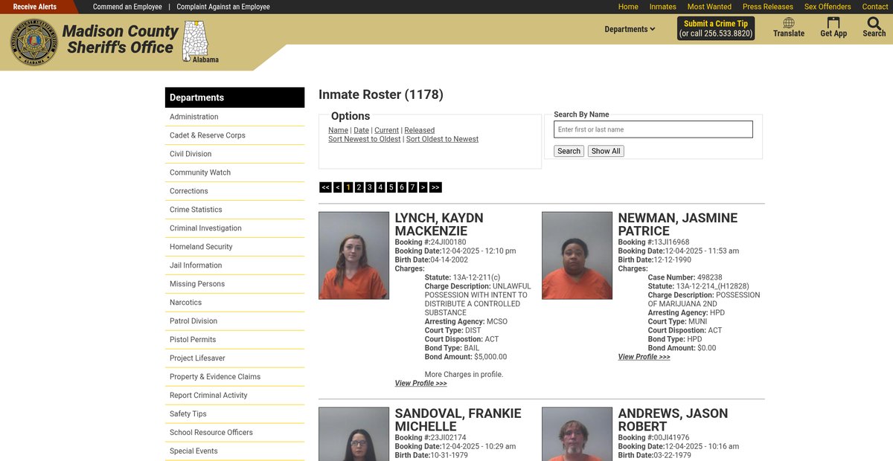Select Community Watch in sidebar
This screenshot has width=893, height=461.
(234, 173)
